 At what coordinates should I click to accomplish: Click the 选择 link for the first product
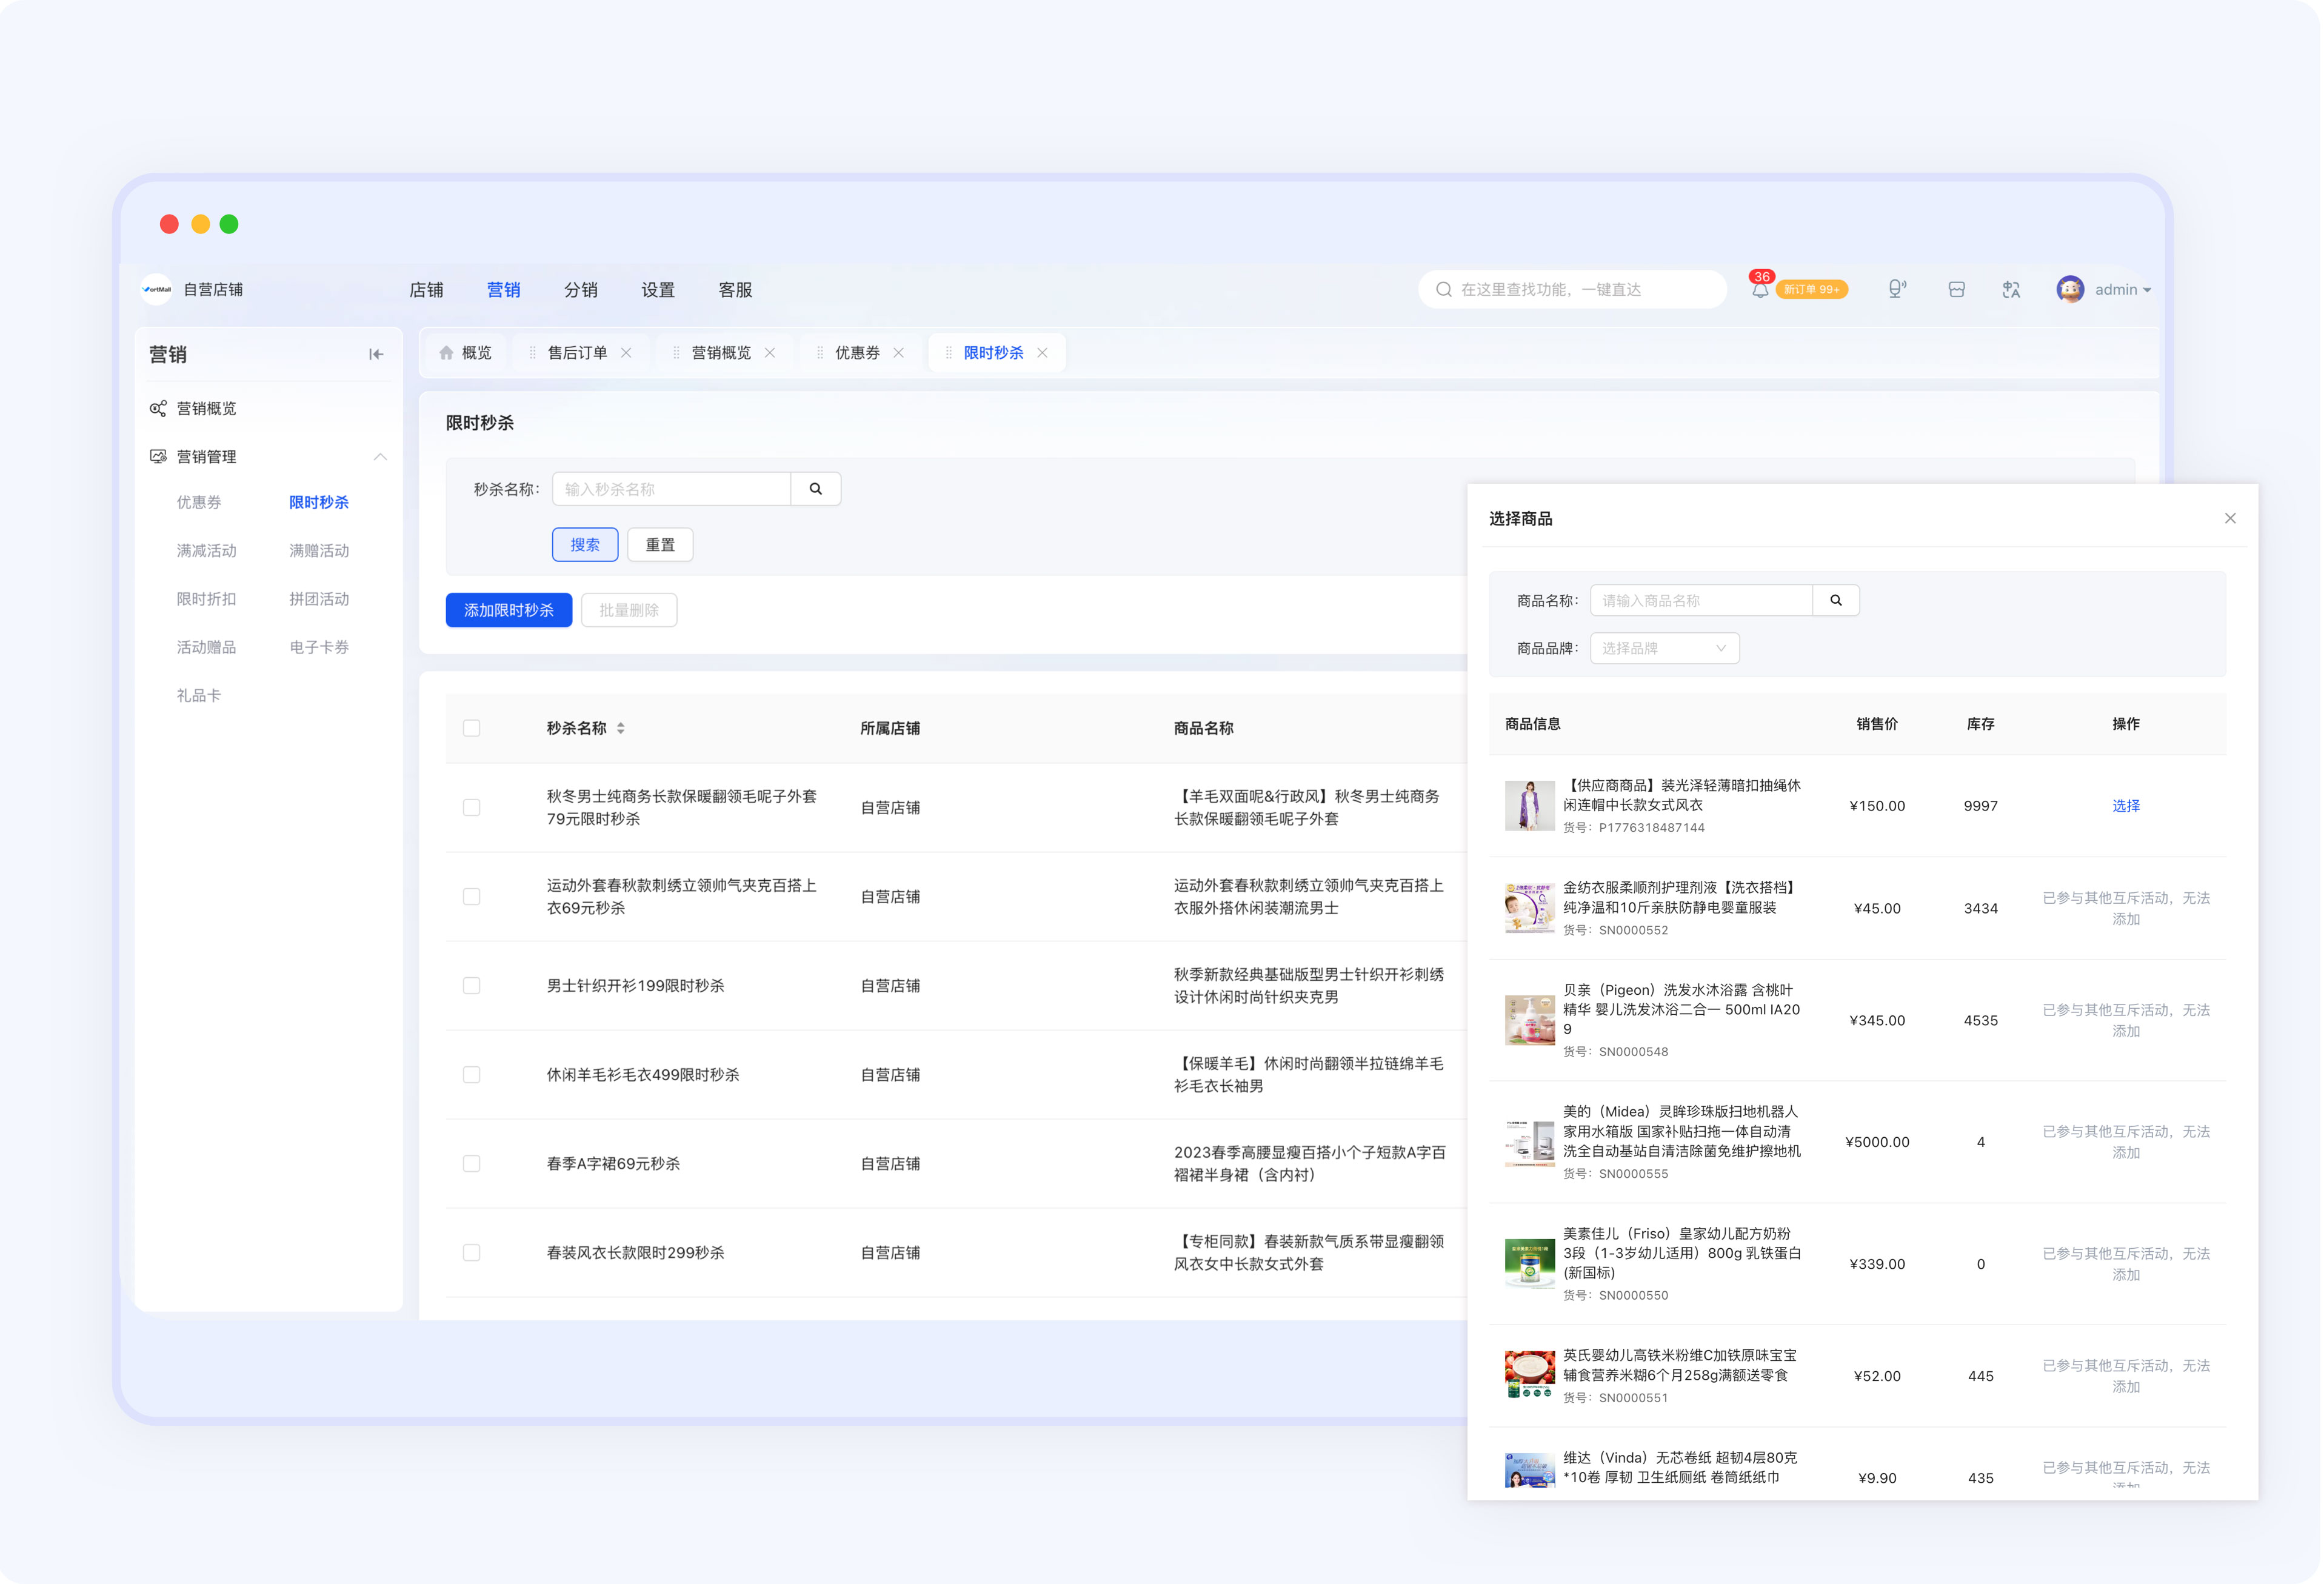click(2125, 806)
